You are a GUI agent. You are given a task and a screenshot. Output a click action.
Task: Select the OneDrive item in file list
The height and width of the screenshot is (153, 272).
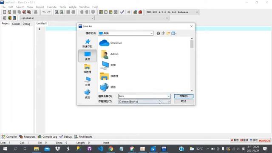(110, 43)
